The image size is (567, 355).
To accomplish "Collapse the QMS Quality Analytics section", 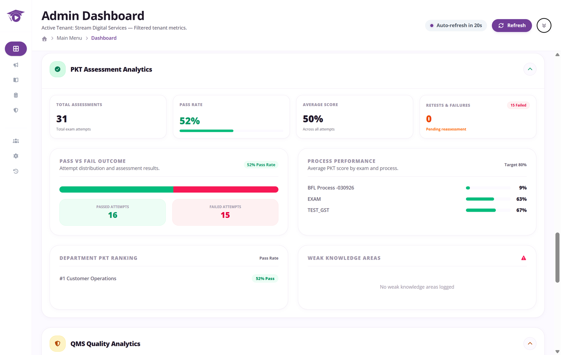I will [x=530, y=343].
